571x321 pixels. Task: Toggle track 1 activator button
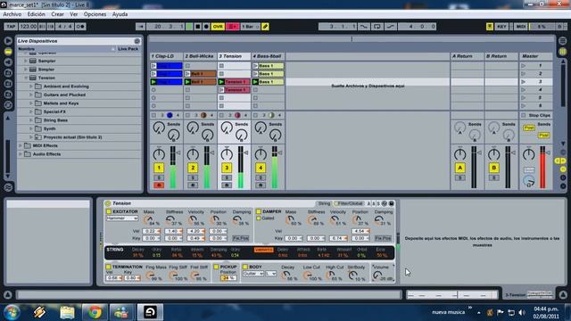click(159, 168)
